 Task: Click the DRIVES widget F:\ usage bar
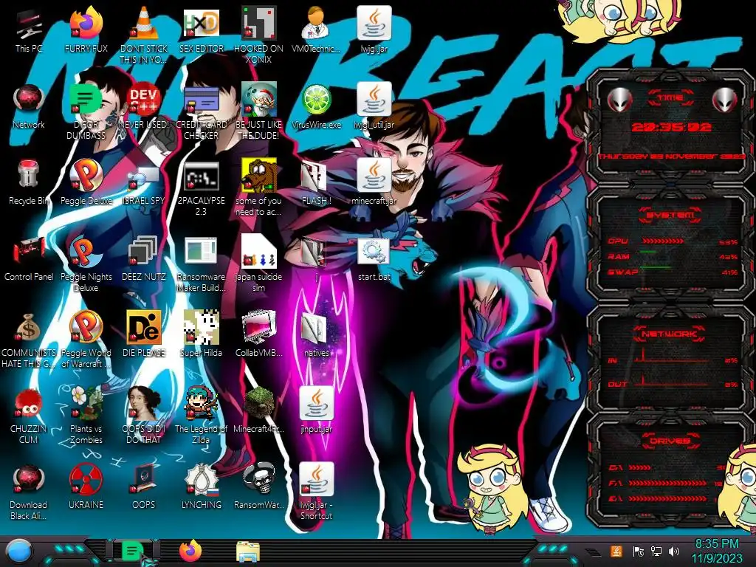tap(667, 483)
